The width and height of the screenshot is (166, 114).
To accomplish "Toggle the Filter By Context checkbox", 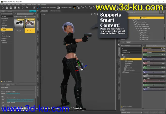I will [x=2, y=81].
